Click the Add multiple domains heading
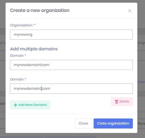 tap(34, 49)
